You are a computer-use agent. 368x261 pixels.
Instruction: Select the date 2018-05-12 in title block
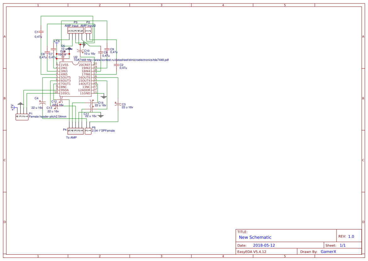[264, 245]
